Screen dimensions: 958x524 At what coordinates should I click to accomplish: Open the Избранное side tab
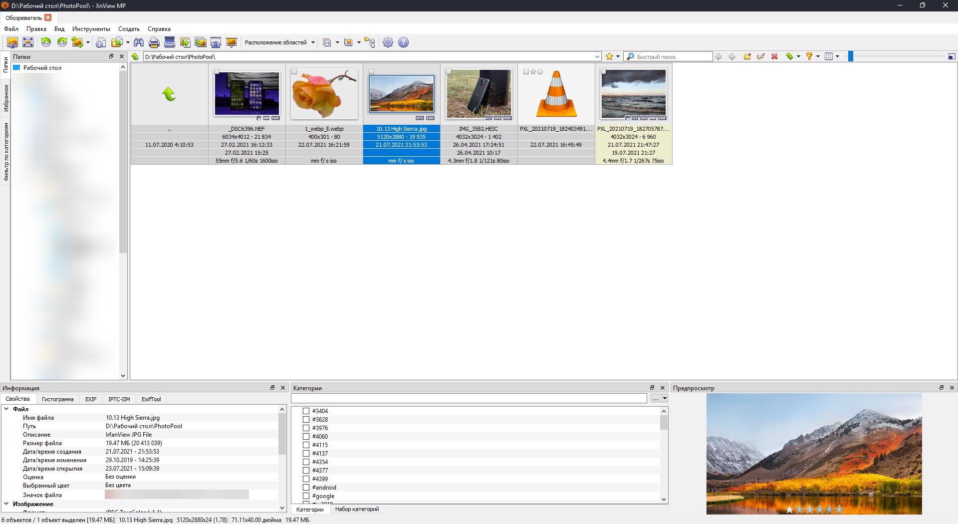(6, 98)
